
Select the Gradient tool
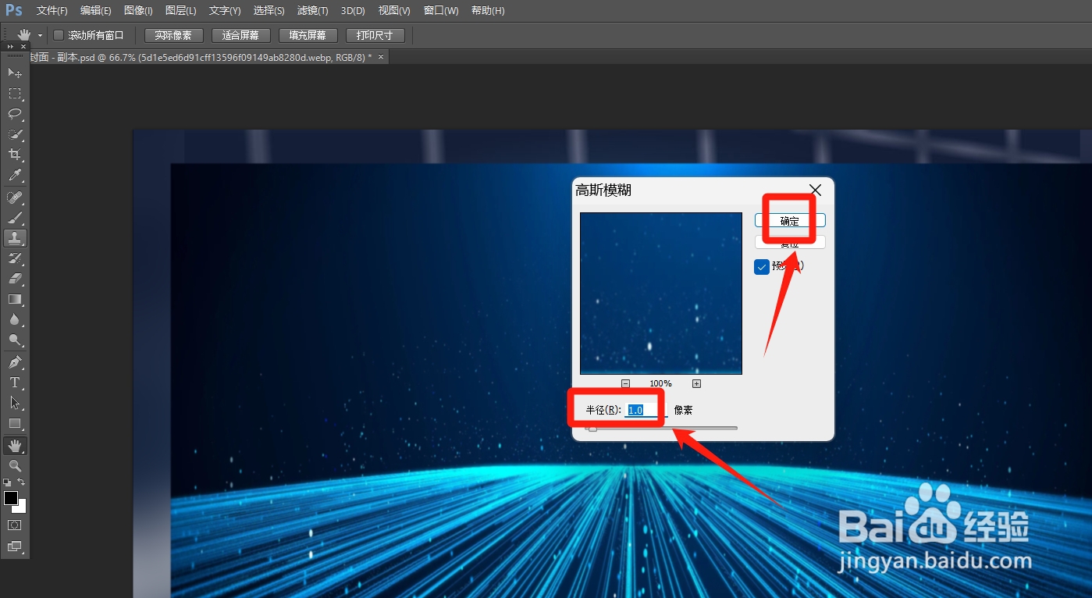[x=15, y=299]
